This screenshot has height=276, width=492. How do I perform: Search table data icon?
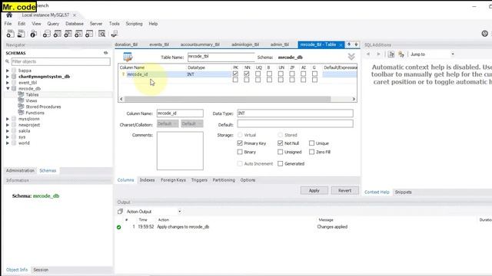(x=101, y=34)
